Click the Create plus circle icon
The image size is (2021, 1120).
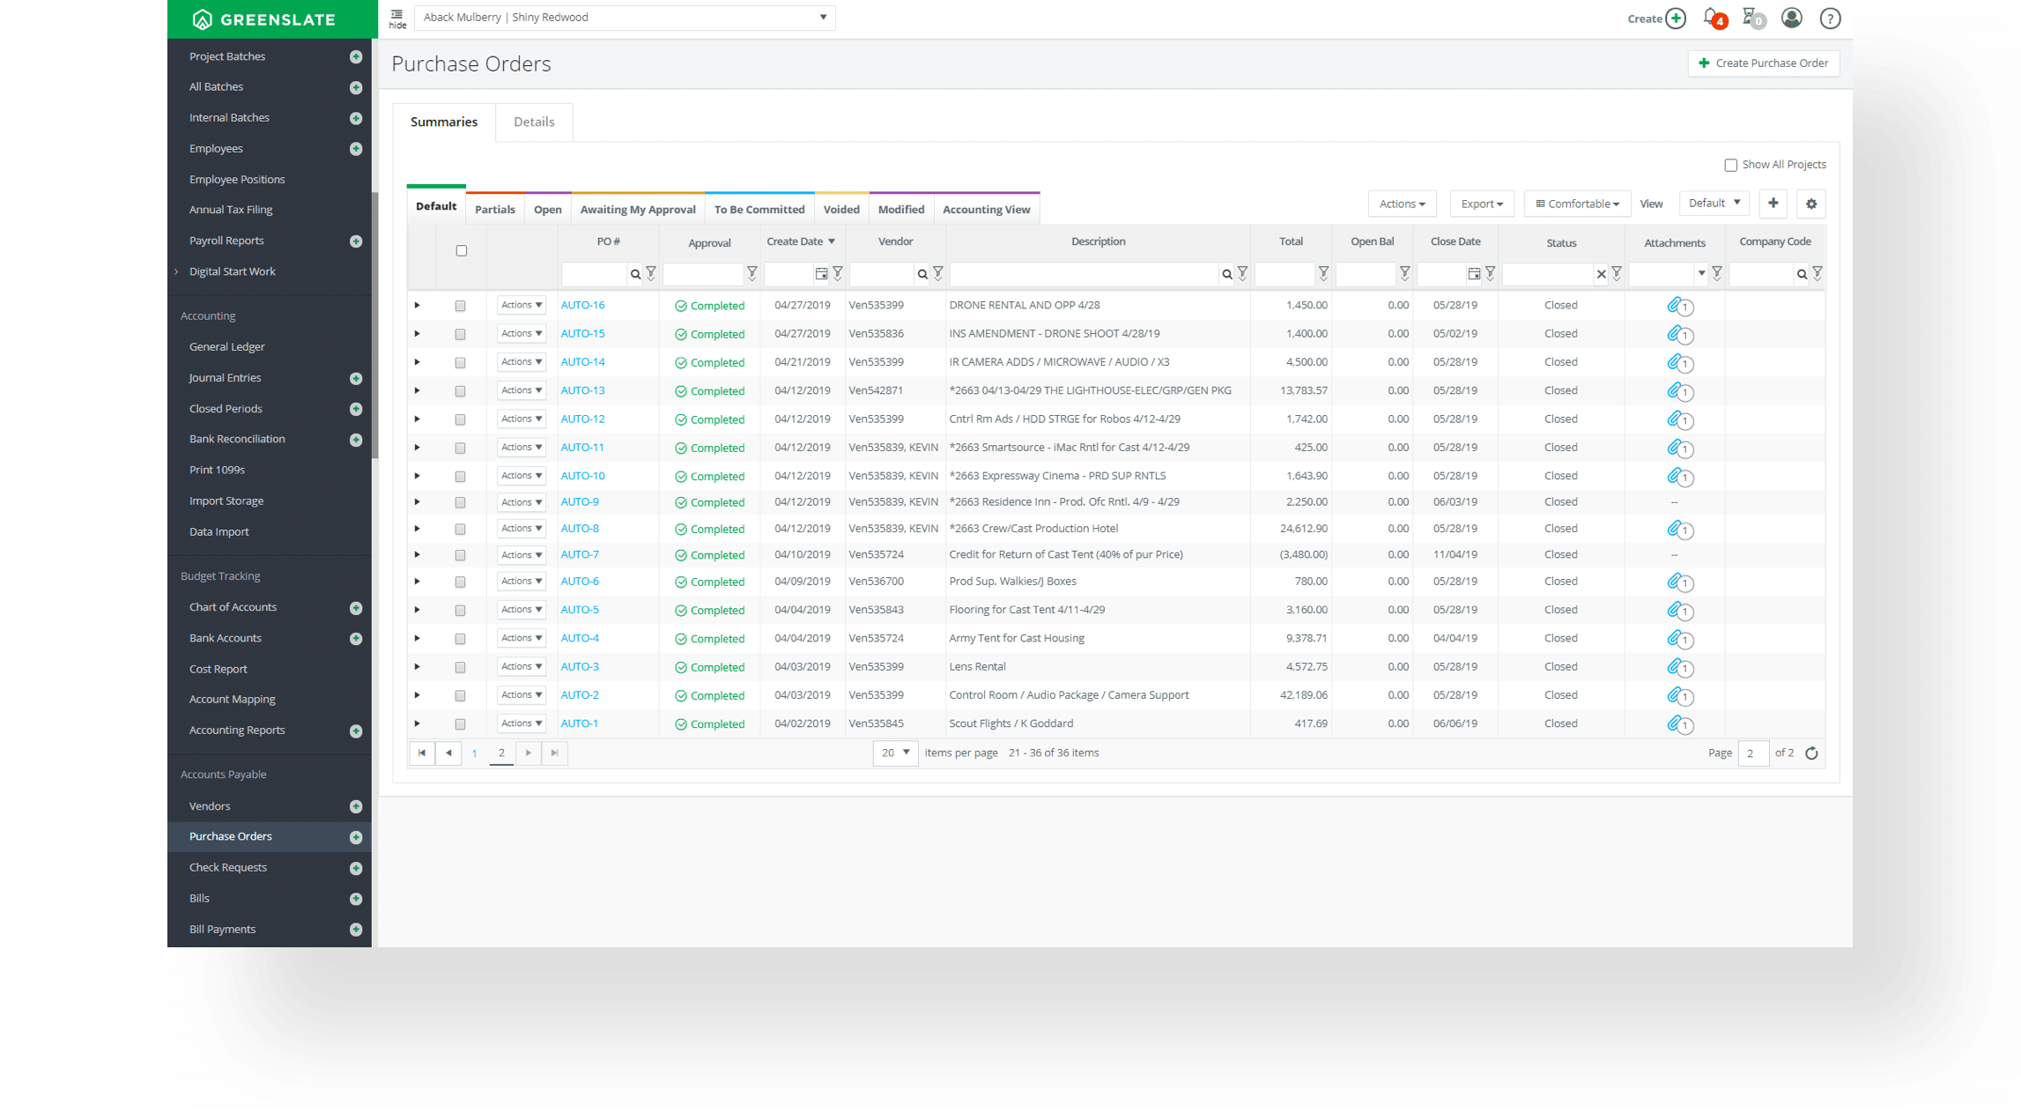point(1676,19)
